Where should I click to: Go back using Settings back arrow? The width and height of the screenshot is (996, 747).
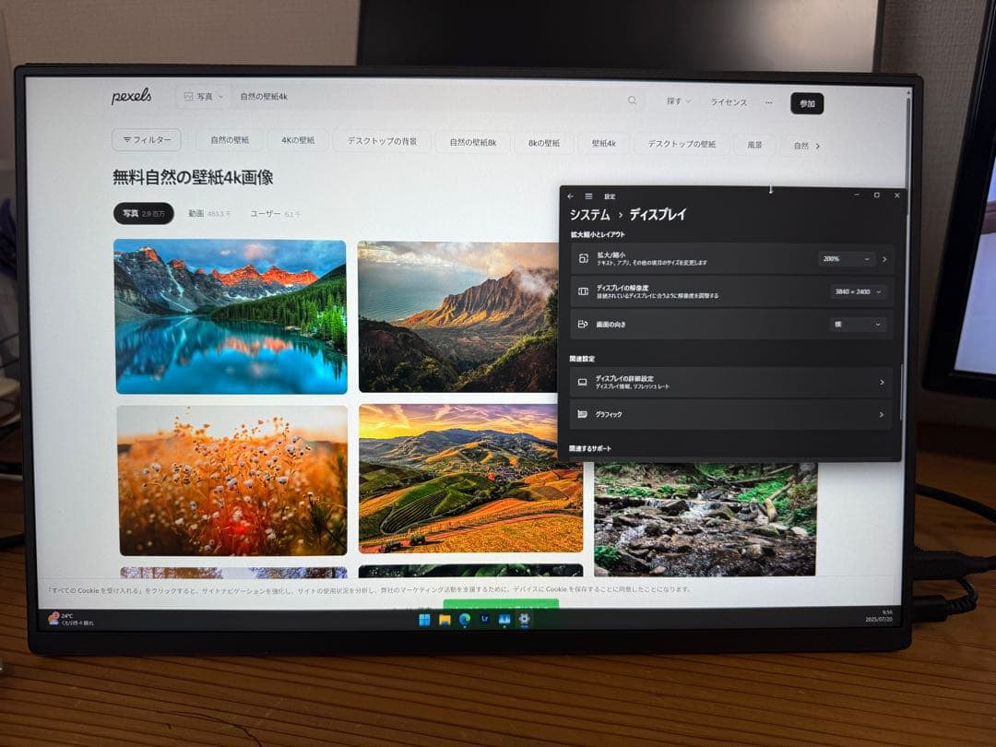571,196
